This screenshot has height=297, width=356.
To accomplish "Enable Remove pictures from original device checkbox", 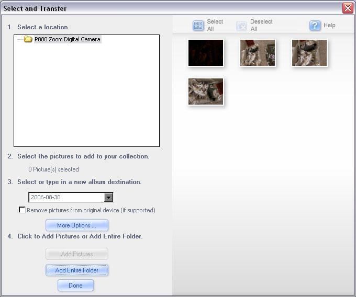I will (x=22, y=210).
